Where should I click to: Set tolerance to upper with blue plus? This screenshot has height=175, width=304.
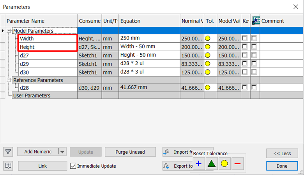click(x=198, y=164)
